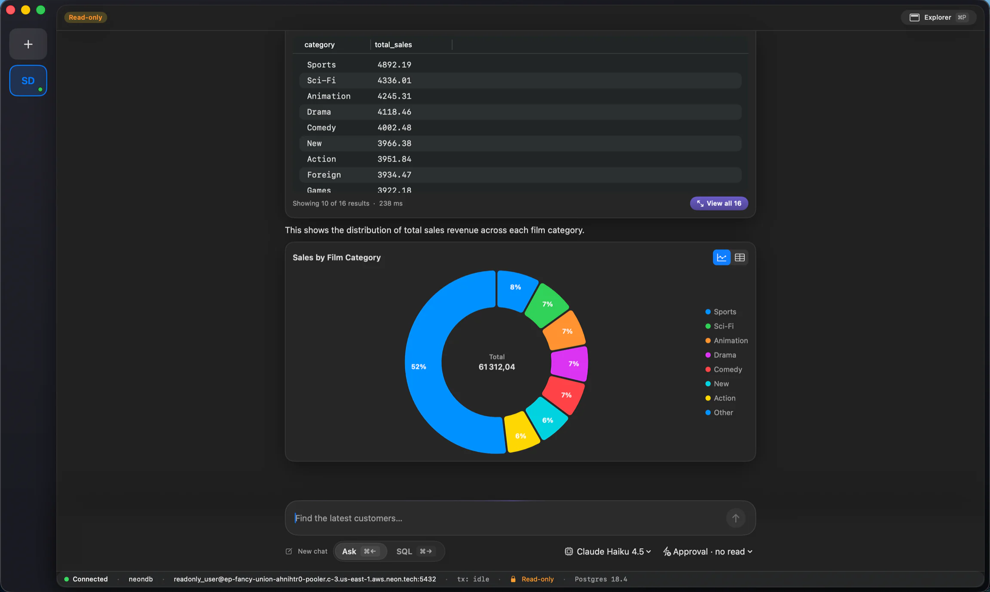
Task: Click the Explorer window icon
Action: click(914, 17)
